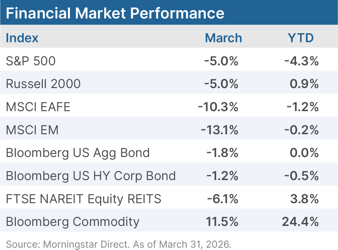Select the Bloomberg US Agg Bond label
This screenshot has height=250, width=338.
coord(78,153)
